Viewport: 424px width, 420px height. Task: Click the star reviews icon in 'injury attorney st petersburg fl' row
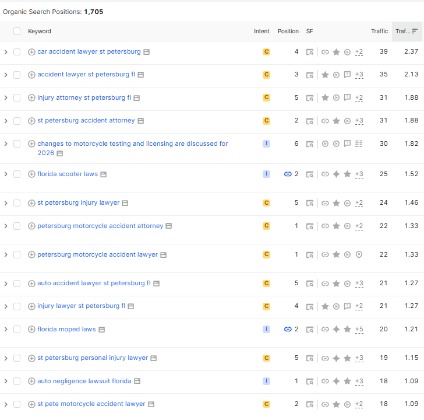pos(325,98)
